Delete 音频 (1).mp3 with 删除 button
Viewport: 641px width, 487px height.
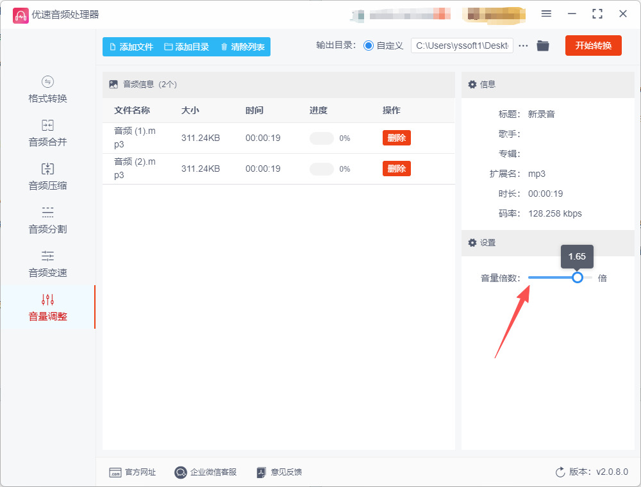pos(397,138)
